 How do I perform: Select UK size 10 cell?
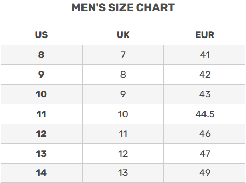123,114
